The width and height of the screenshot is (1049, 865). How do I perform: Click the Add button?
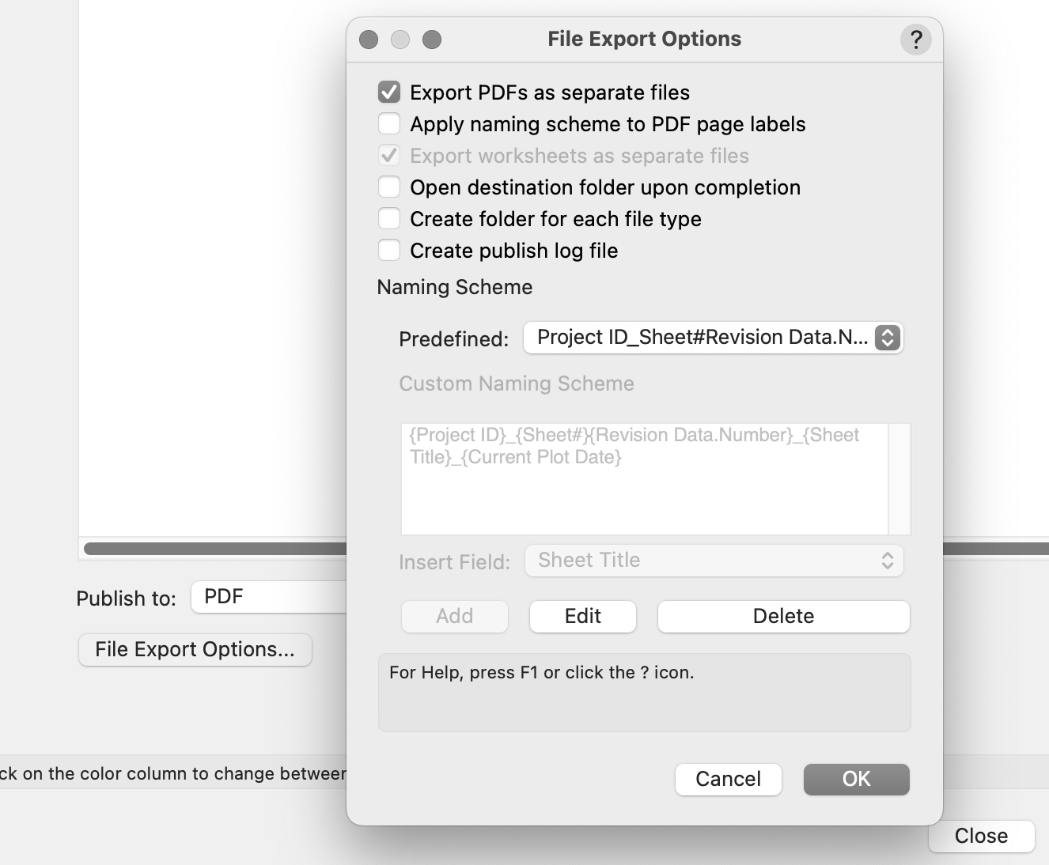(x=454, y=617)
